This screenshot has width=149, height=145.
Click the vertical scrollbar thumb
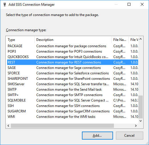coord(141,107)
